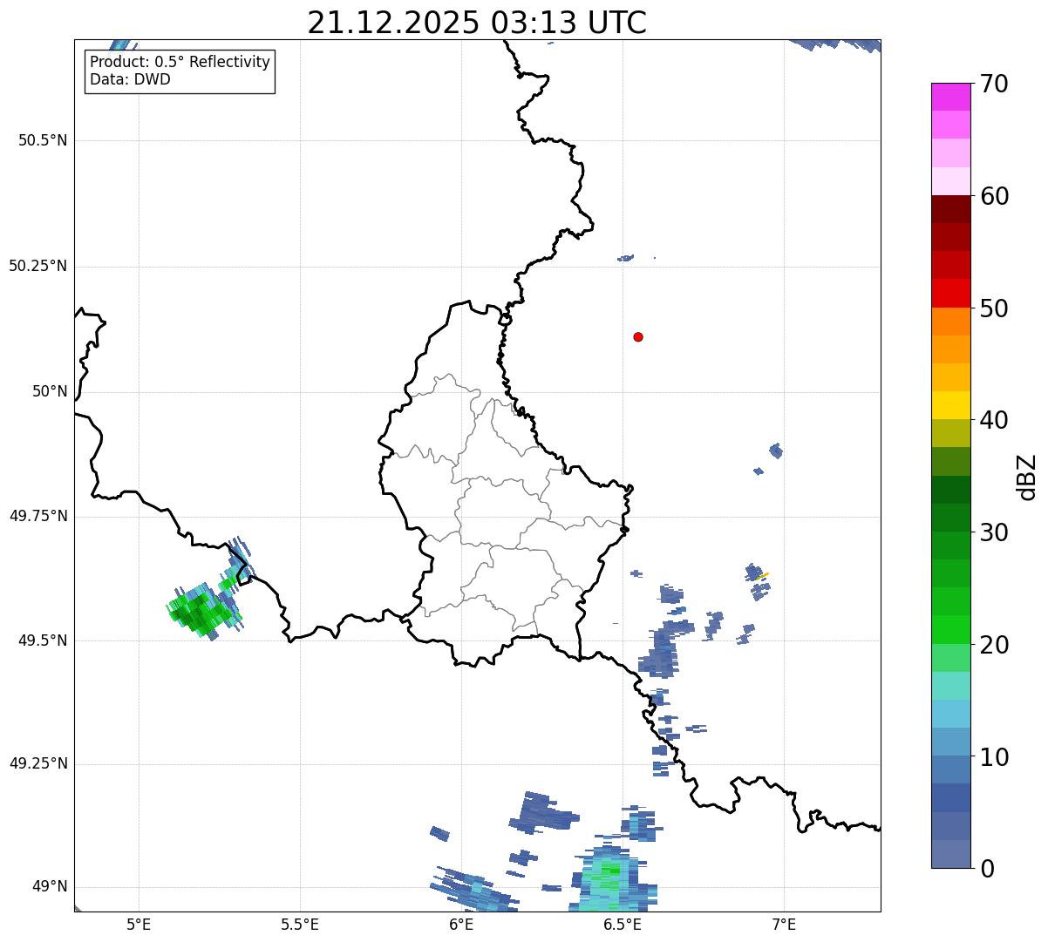Click the colorbar tick label 50
The width and height of the screenshot is (1048, 942).
pyautogui.click(x=994, y=308)
